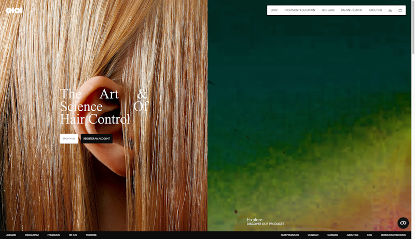Image resolution: width=415 pixels, height=239 pixels.
Task: Open Terms & Conditions in the footer
Action: [393, 235]
